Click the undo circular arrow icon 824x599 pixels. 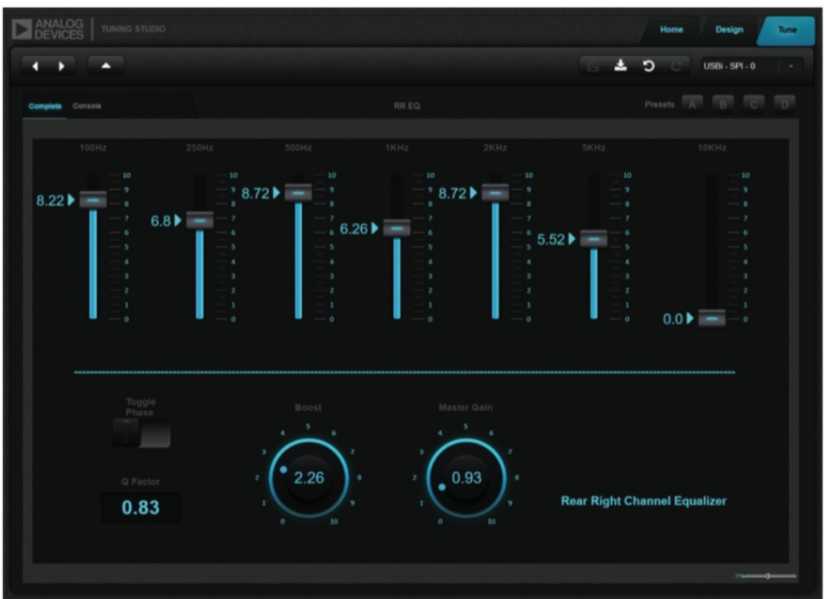click(649, 66)
